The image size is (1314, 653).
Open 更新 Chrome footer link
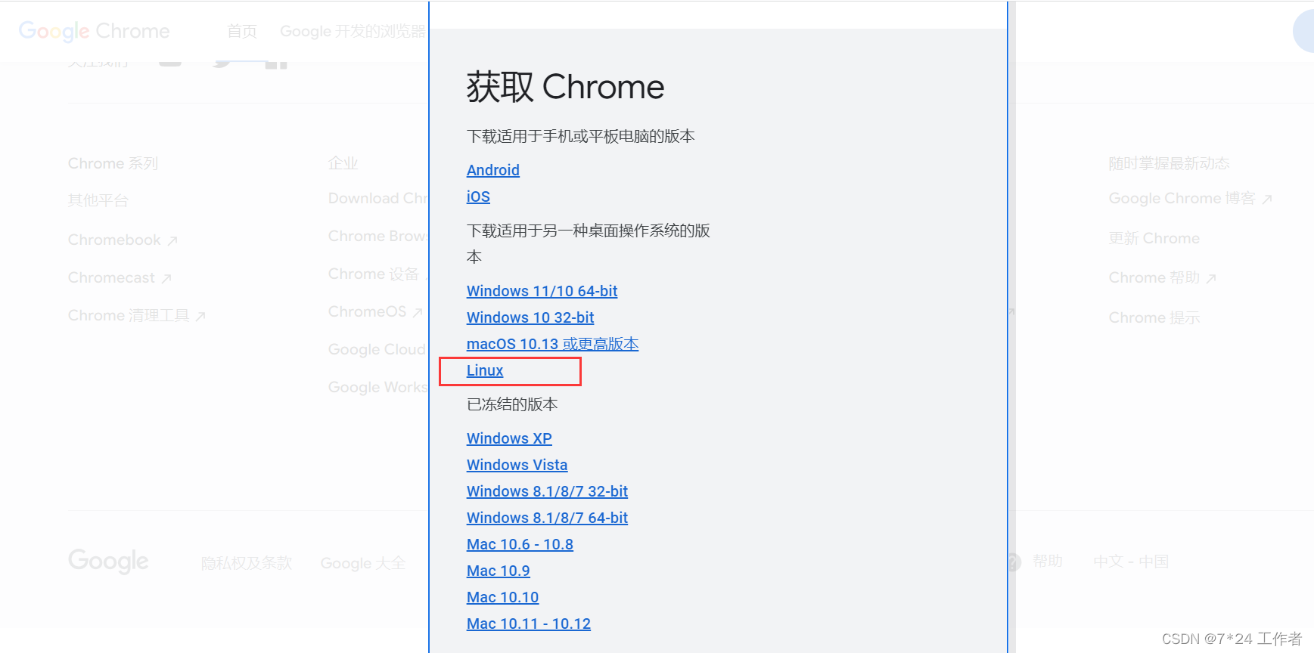tap(1154, 238)
